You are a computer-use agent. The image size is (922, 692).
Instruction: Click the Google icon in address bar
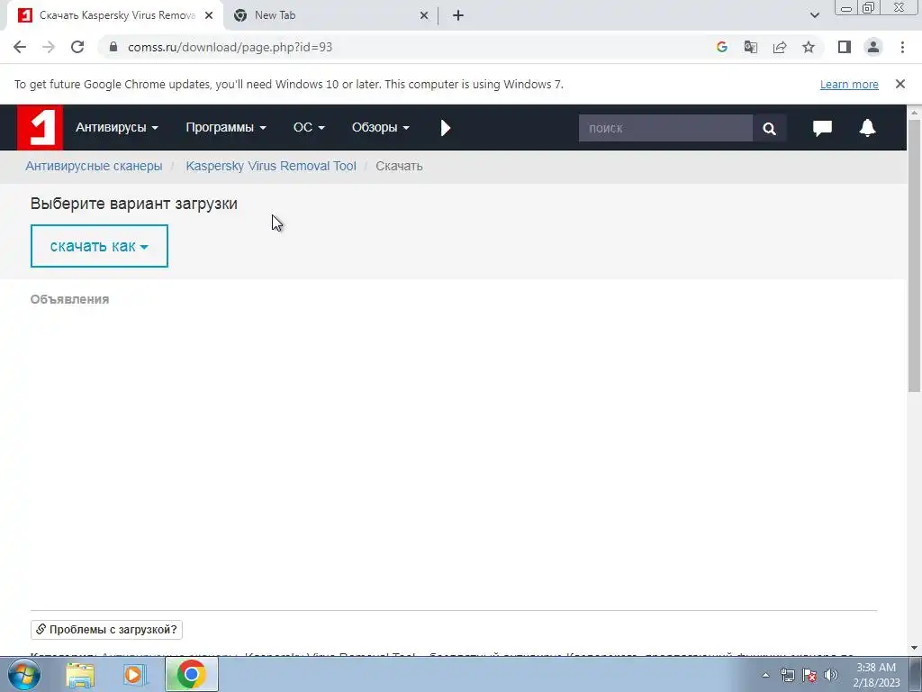click(722, 47)
